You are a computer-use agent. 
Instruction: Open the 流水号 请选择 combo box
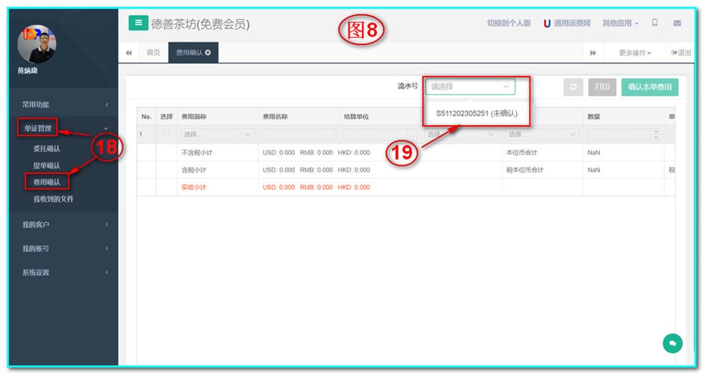(470, 87)
